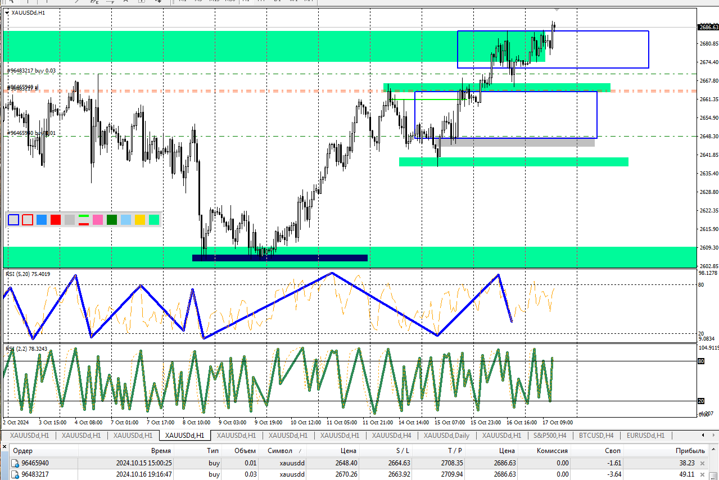Select the #96483217 buy 0.03 order line label
The height and width of the screenshot is (480, 719).
coord(31,70)
